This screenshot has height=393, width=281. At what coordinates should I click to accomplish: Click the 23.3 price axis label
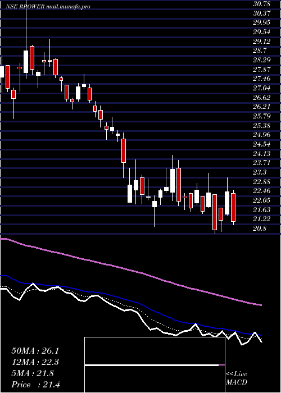260,172
